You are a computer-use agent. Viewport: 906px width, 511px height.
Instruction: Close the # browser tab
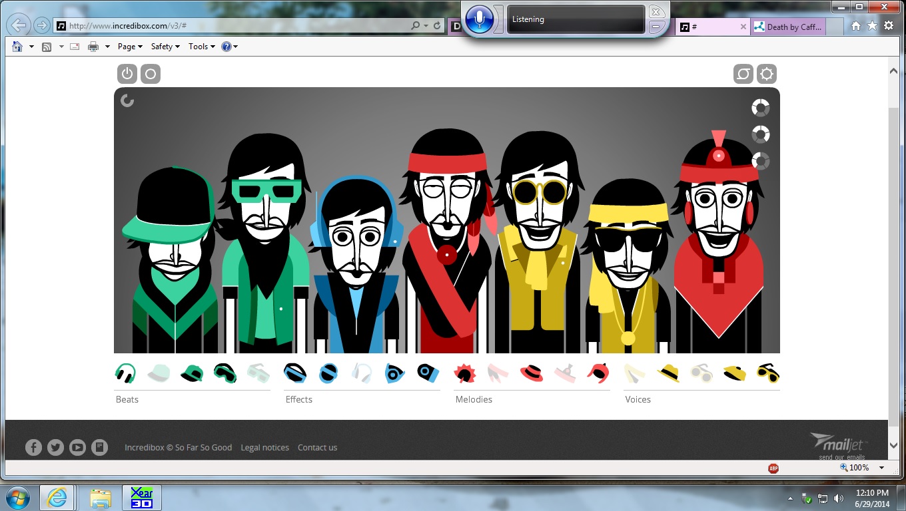point(743,27)
